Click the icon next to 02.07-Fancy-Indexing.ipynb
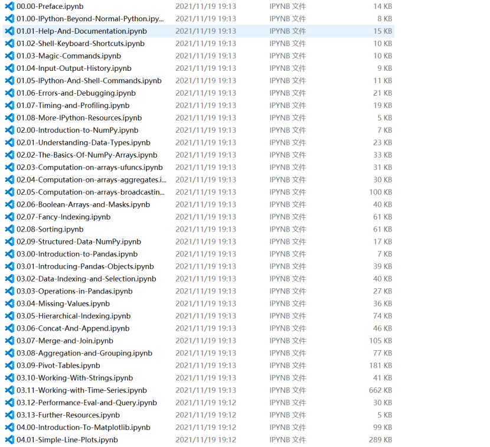The height and width of the screenshot is (447, 490). point(9,217)
